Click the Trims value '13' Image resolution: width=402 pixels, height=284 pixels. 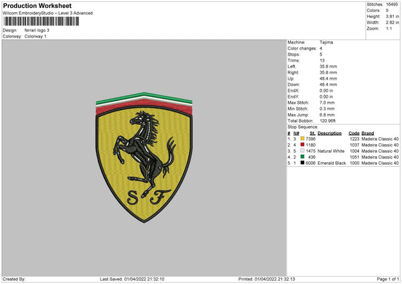[x=322, y=60]
